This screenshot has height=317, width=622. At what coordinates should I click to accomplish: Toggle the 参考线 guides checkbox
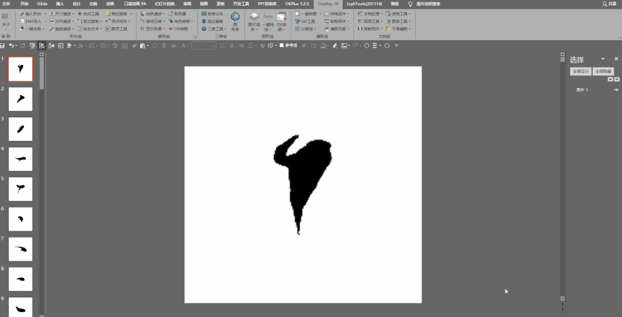tap(281, 45)
